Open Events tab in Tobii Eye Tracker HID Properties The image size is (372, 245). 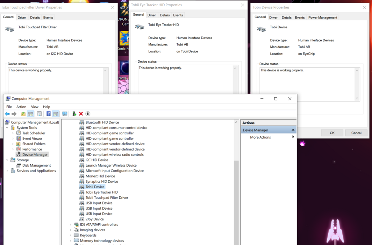[178, 15]
